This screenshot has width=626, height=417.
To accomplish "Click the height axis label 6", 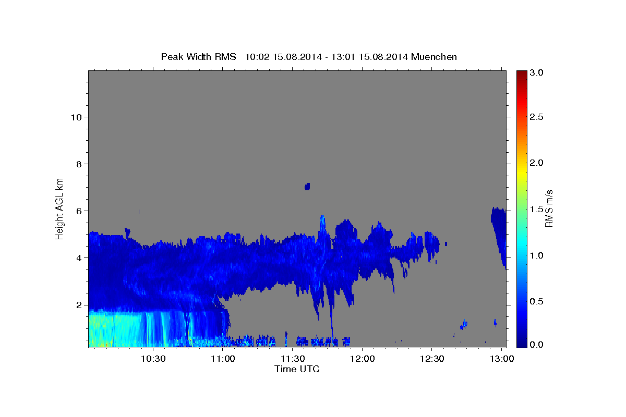I will point(80,211).
